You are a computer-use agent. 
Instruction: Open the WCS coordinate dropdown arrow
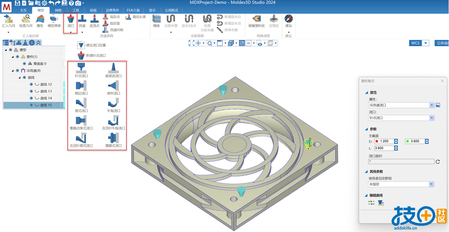(426, 43)
